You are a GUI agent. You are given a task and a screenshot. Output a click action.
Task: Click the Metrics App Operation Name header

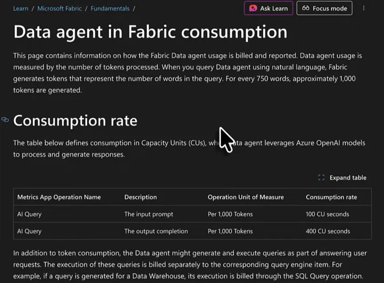tap(59, 197)
